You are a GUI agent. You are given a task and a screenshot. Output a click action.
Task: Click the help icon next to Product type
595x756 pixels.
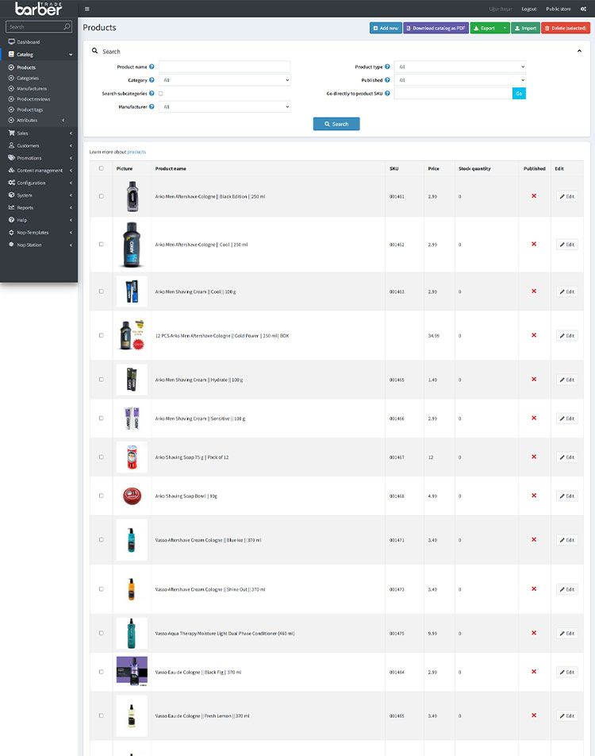click(387, 67)
